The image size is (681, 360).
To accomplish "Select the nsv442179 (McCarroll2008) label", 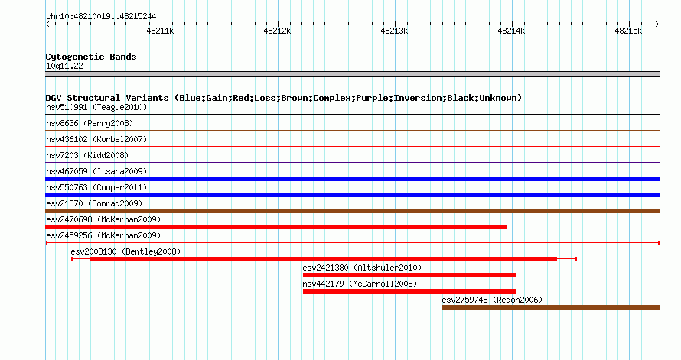I will [360, 284].
